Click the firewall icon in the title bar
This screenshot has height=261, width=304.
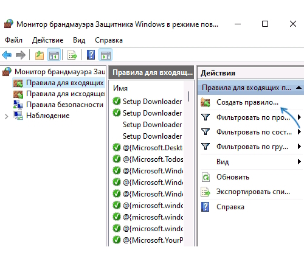pos(9,24)
